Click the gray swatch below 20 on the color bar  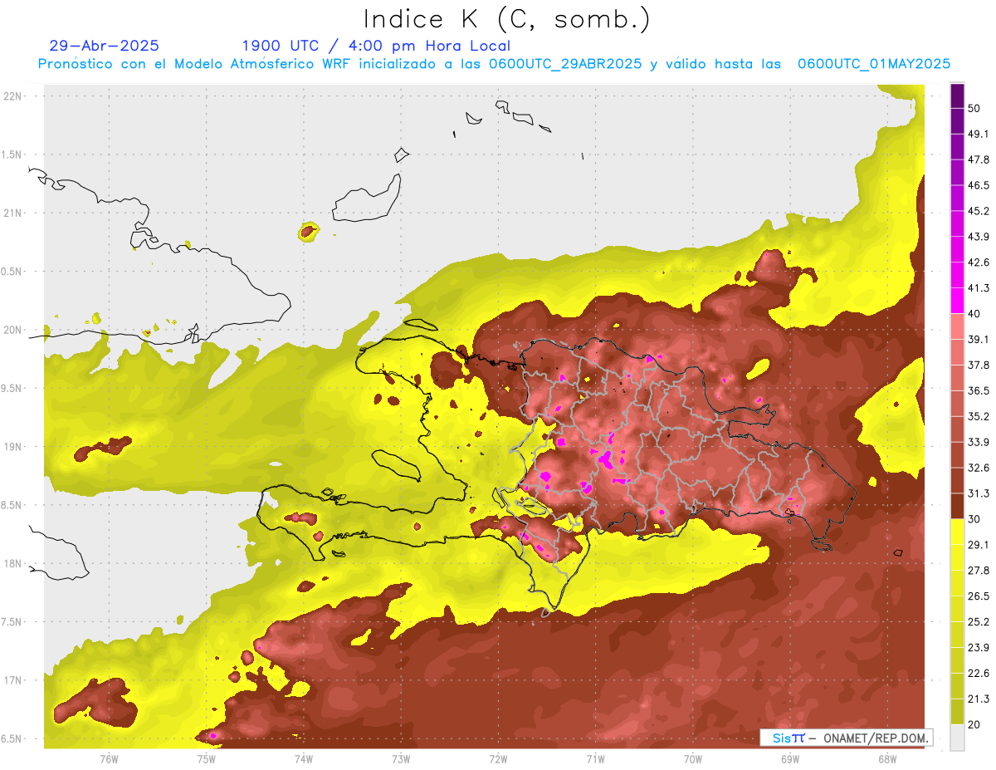coord(957,737)
